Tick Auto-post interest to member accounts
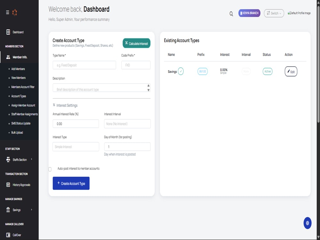Image resolution: width=320 pixels, height=240 pixels. [x=50, y=169]
